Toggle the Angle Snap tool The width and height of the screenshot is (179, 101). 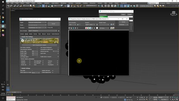pos(75,6)
